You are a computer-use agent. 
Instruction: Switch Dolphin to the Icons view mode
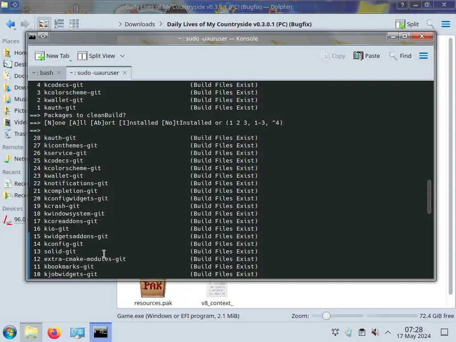coord(44,24)
